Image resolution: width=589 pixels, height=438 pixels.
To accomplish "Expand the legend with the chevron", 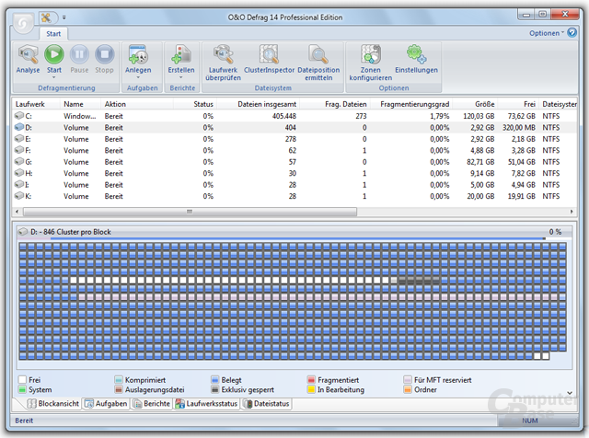I will click(570, 393).
